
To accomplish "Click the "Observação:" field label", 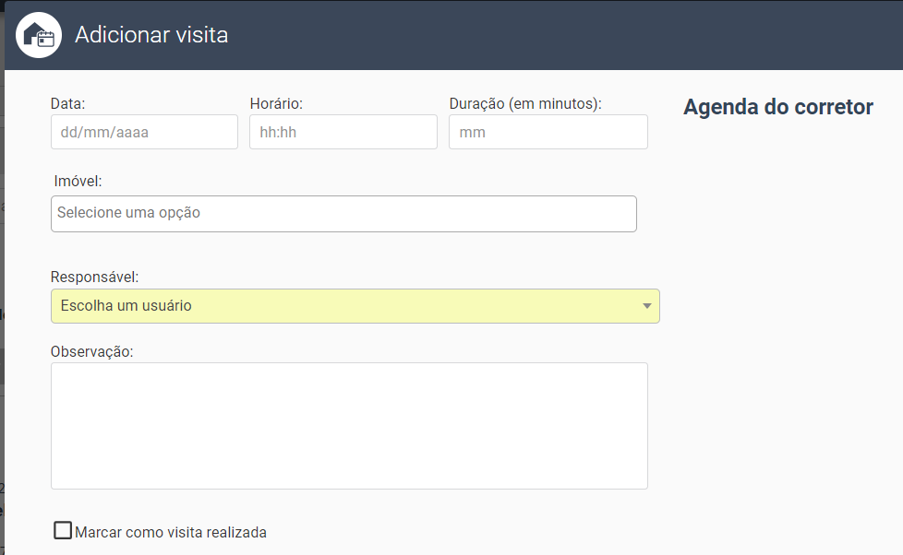I will pyautogui.click(x=92, y=351).
